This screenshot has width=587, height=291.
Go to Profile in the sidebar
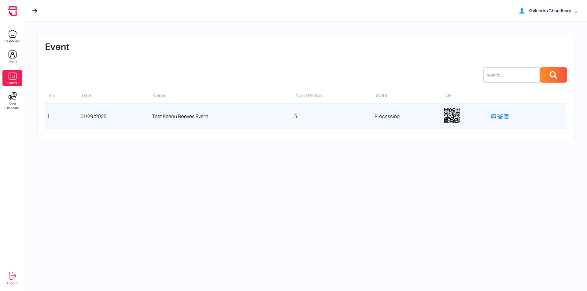click(13, 57)
